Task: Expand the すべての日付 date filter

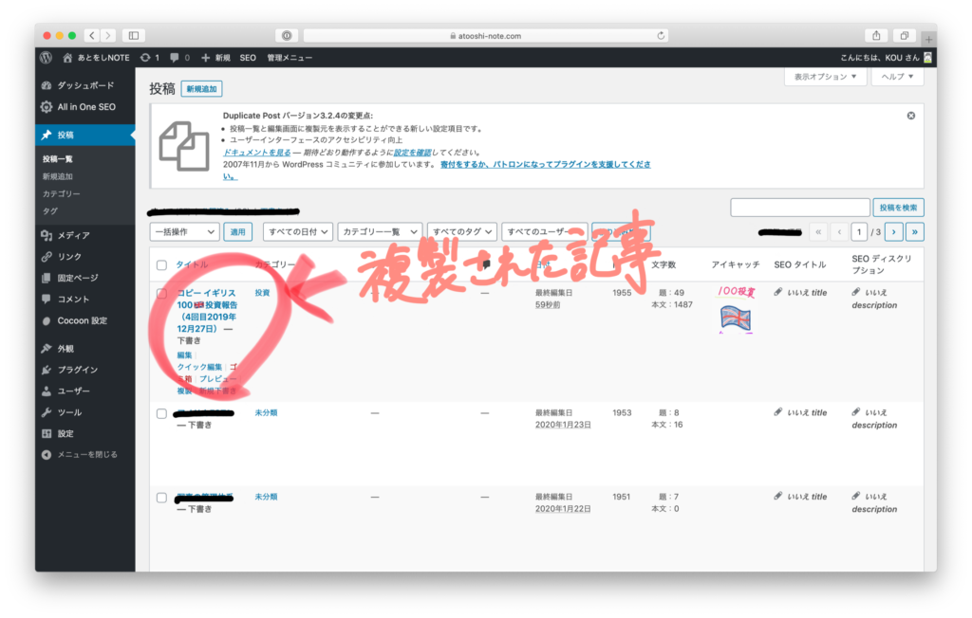Action: [297, 231]
